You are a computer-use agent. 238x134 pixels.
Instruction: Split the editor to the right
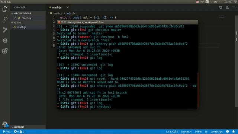228,7
